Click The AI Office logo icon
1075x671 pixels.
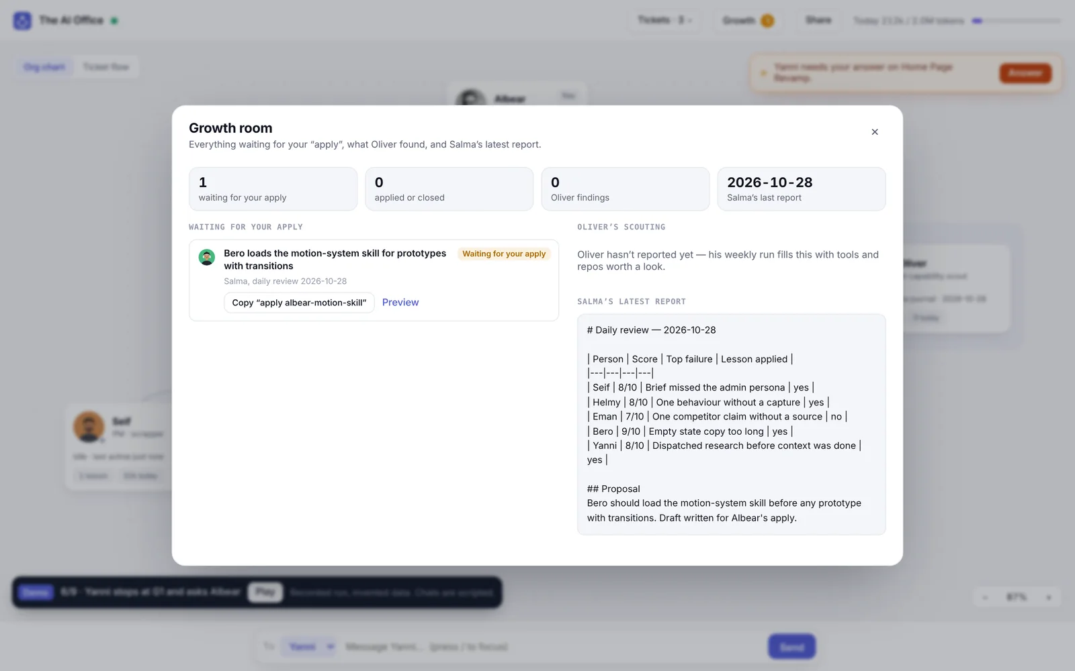coord(22,21)
